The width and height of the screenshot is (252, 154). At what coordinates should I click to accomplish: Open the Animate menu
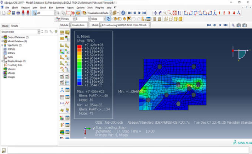pos(60,7)
